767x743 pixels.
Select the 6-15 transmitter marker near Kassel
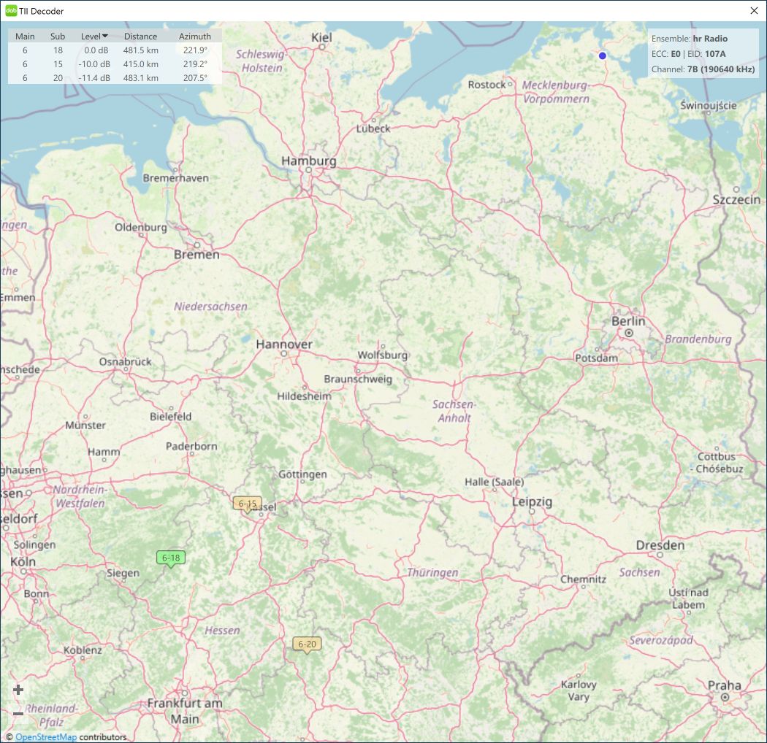pyautogui.click(x=247, y=504)
